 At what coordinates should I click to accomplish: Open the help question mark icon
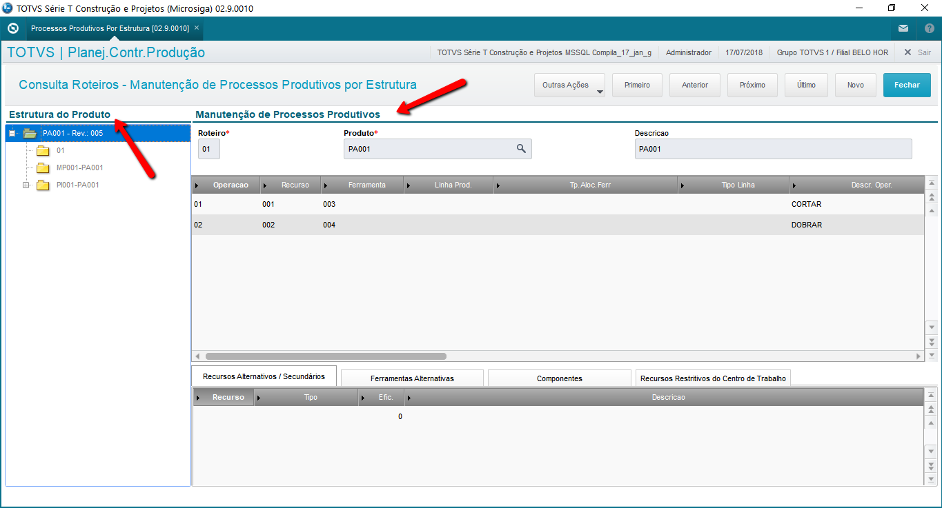pyautogui.click(x=930, y=28)
